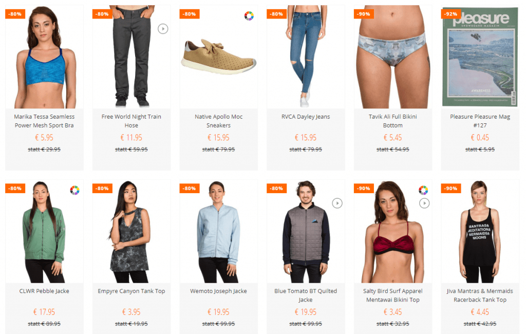Open RVCA Dayley Jeans product link
This screenshot has height=334, width=526.
(306, 117)
